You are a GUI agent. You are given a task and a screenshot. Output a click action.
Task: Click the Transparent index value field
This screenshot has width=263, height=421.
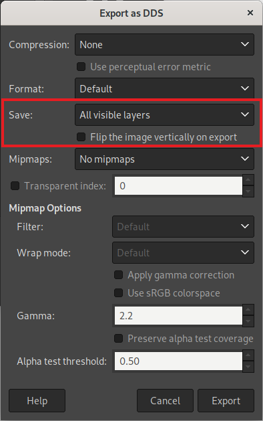(x=178, y=186)
